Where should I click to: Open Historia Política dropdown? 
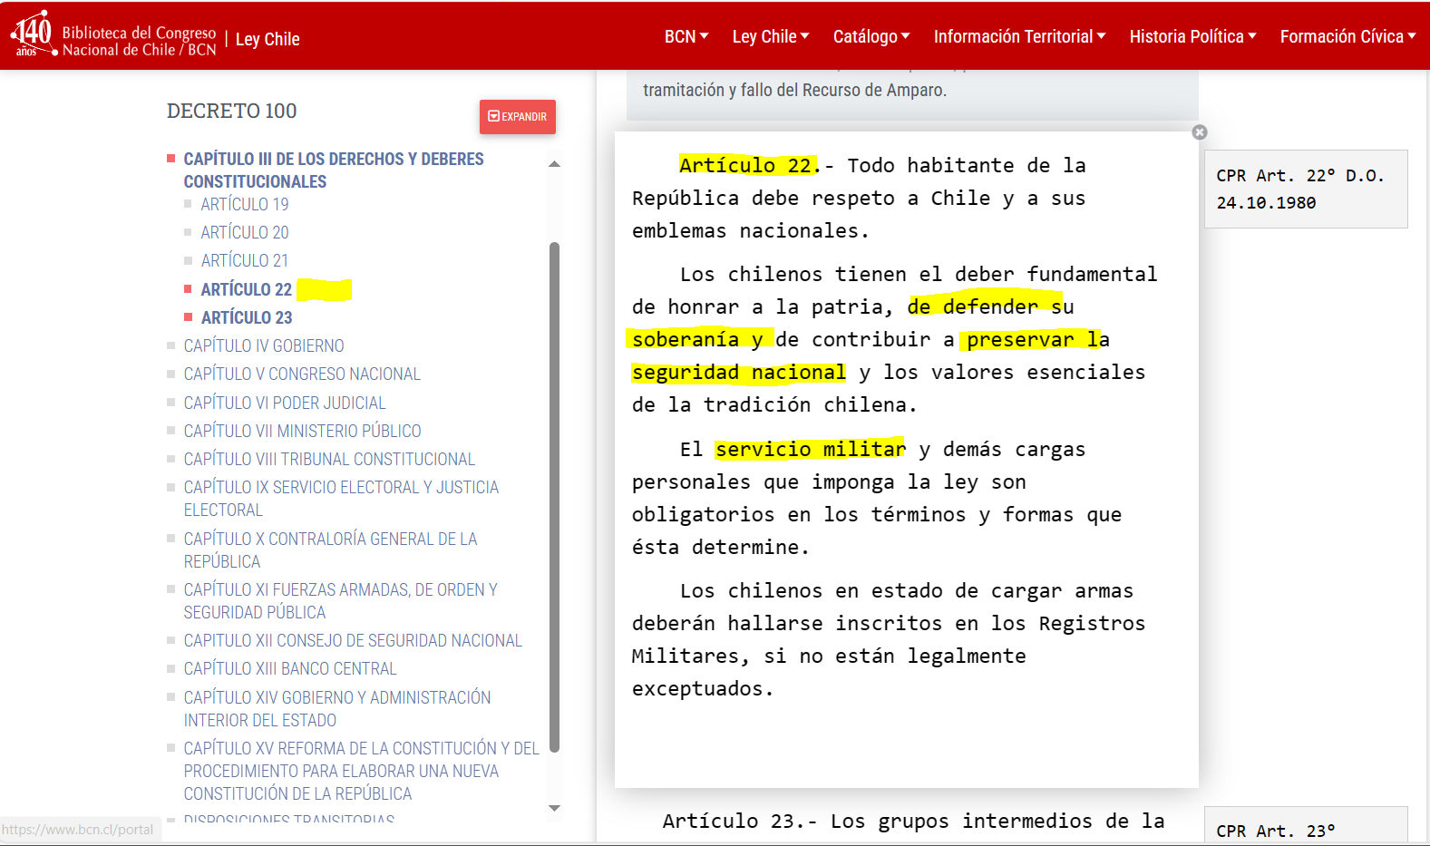point(1193,36)
